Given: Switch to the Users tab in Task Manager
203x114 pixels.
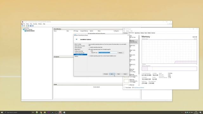Looking at the screenshot, I should (x=146, y=33).
